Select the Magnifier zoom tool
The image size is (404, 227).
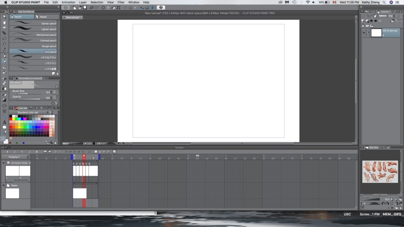pos(4,17)
